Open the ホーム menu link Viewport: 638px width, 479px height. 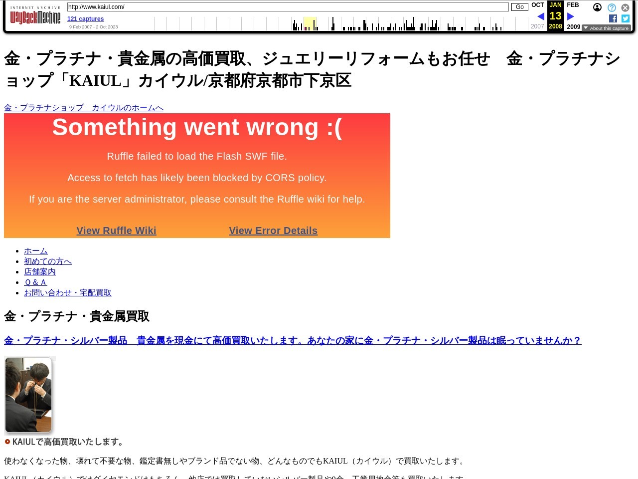[36, 251]
